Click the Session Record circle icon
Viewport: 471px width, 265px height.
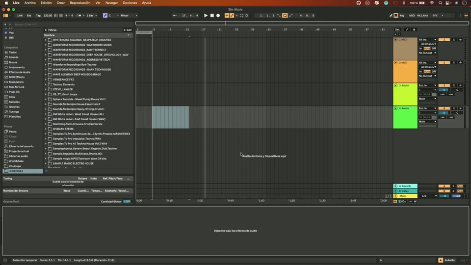click(x=247, y=15)
